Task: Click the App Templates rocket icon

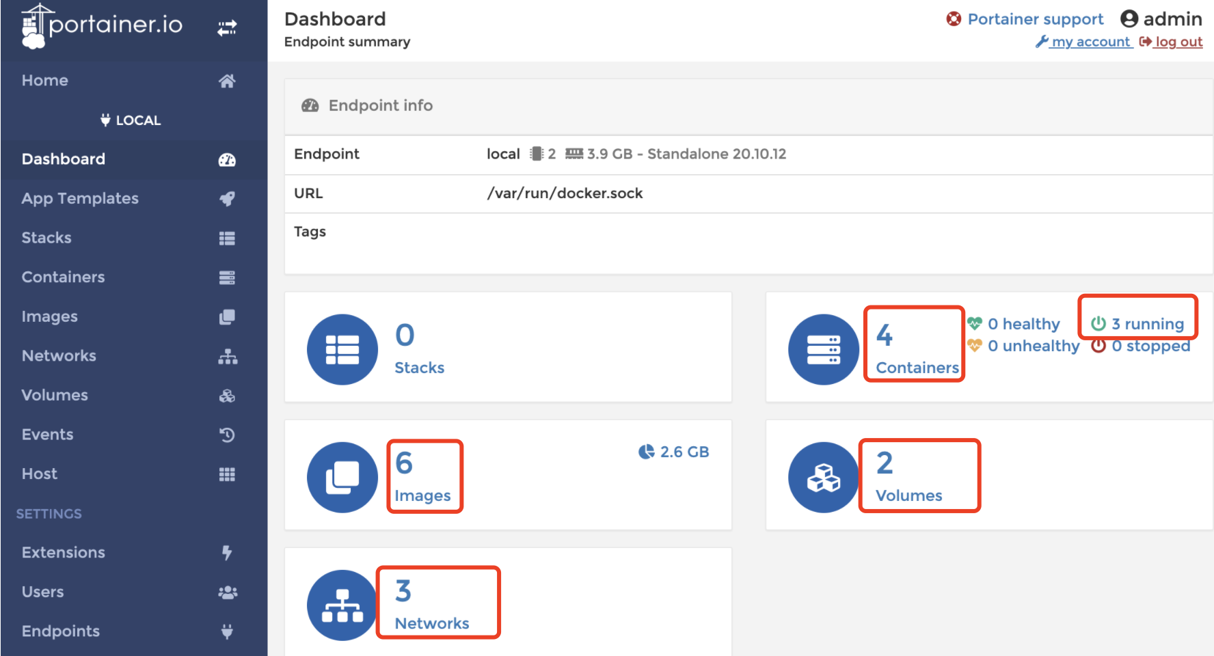Action: 227,199
